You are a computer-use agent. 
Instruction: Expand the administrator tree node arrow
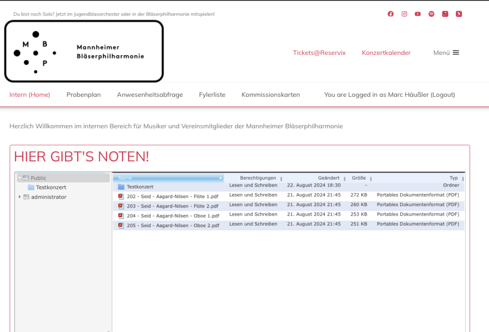point(20,197)
